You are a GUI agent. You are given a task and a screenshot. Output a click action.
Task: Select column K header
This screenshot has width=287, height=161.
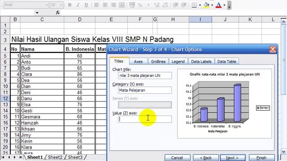click(x=250, y=19)
